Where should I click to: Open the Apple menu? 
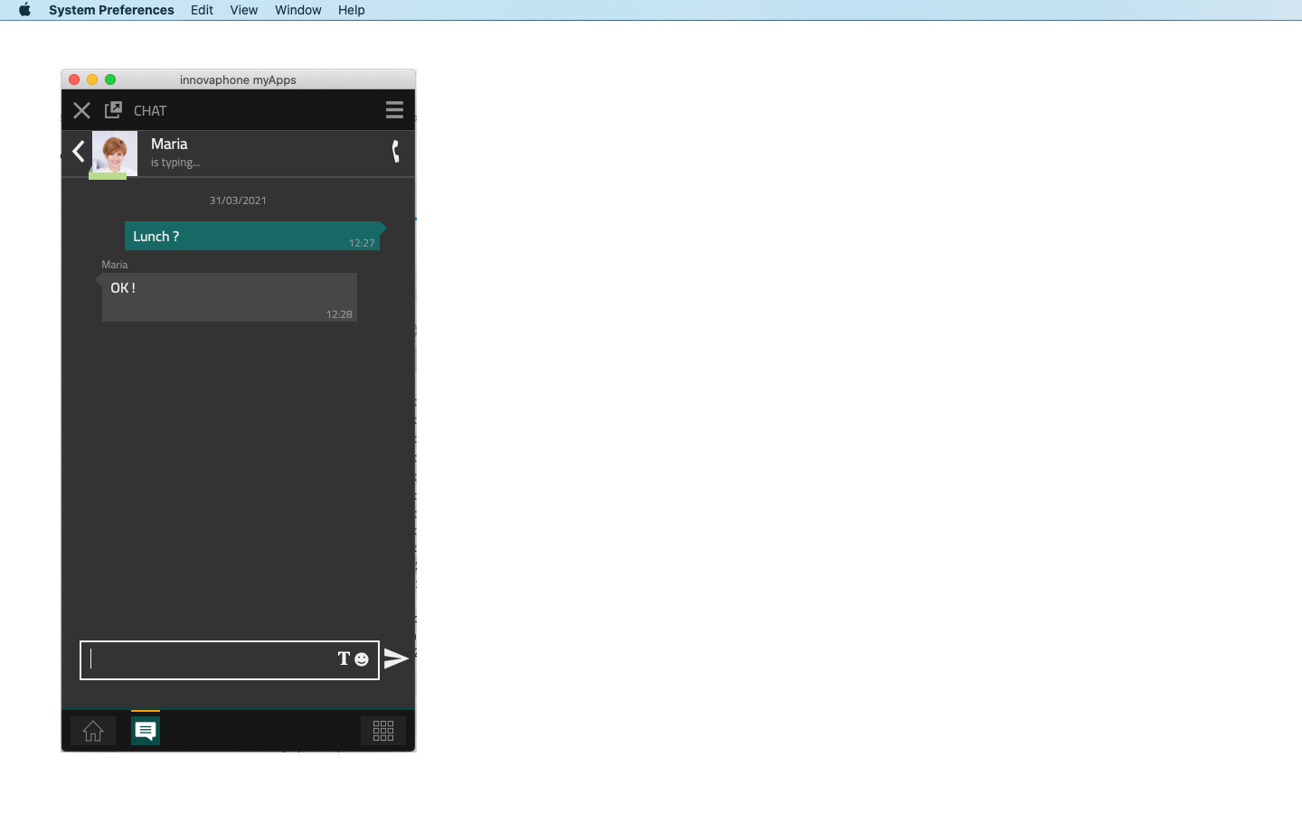click(24, 10)
